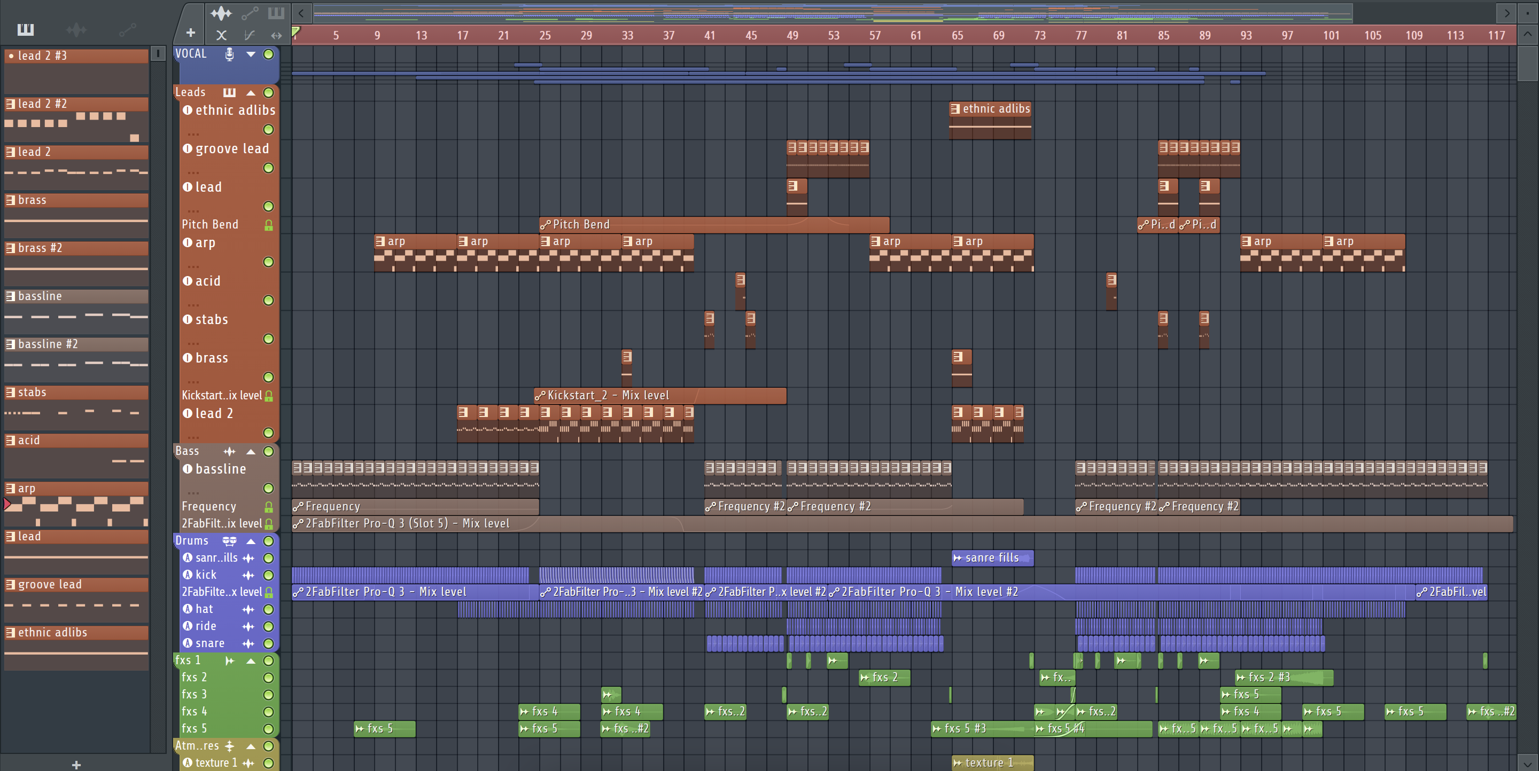Focus audio clips in playlist toolbar

coord(221,12)
